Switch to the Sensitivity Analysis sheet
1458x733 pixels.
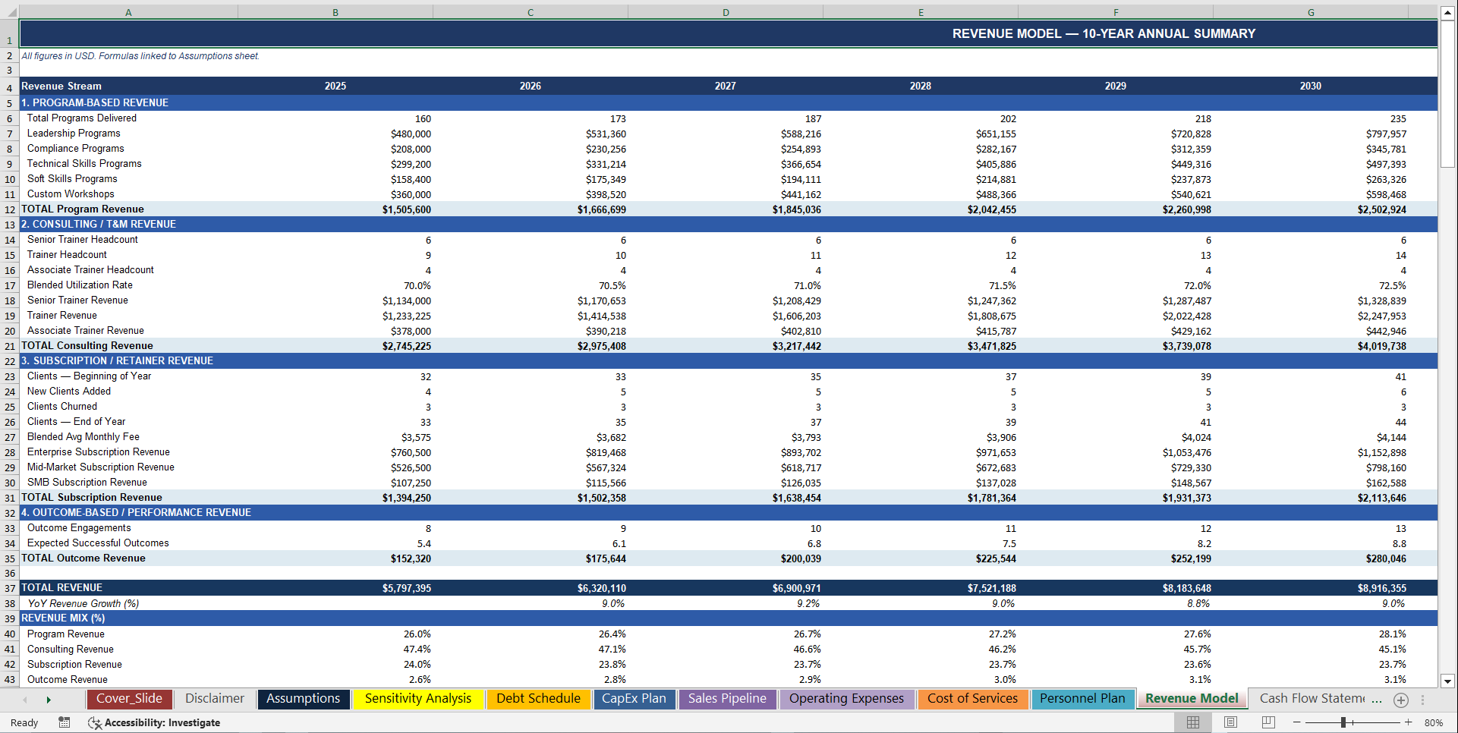(x=418, y=699)
